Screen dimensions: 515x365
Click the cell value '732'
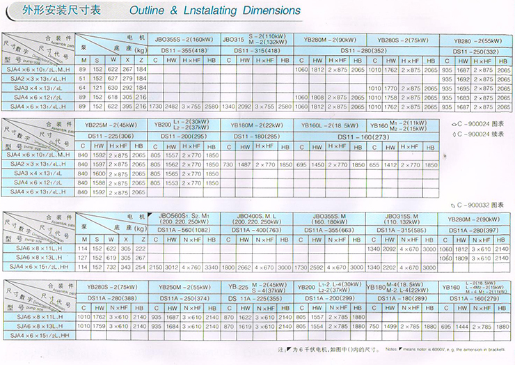point(111,267)
